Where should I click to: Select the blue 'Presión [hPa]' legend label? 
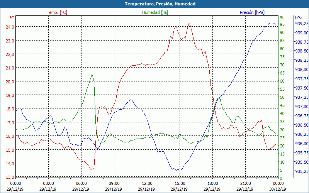(252, 12)
